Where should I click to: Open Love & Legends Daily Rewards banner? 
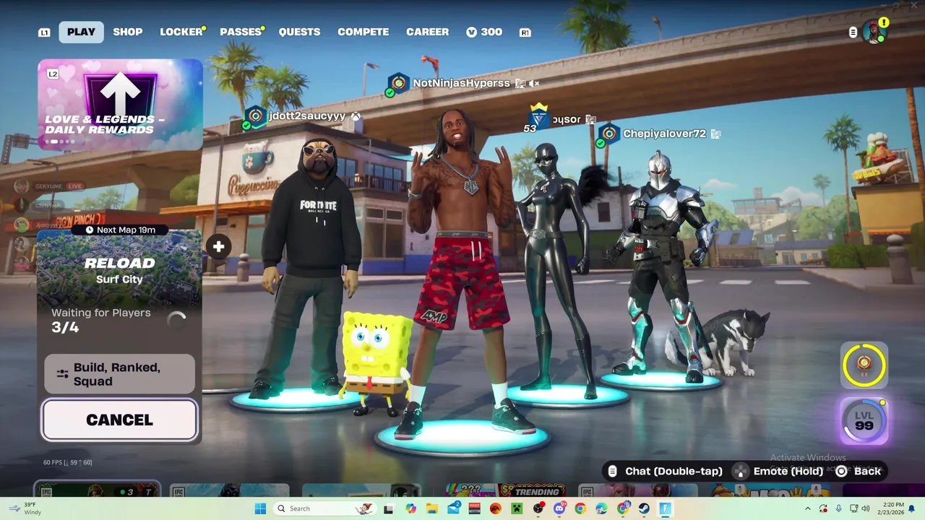pyautogui.click(x=120, y=105)
